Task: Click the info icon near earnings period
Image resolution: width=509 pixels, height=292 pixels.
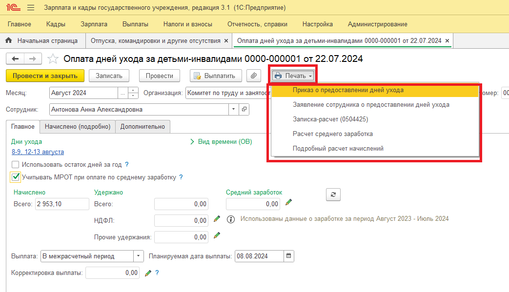Action: click(x=230, y=219)
